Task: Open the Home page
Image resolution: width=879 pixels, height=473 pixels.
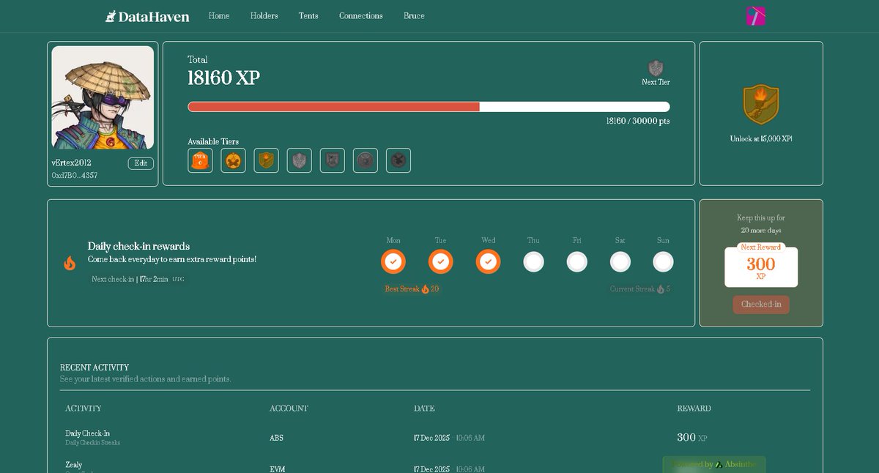Action: pos(219,16)
